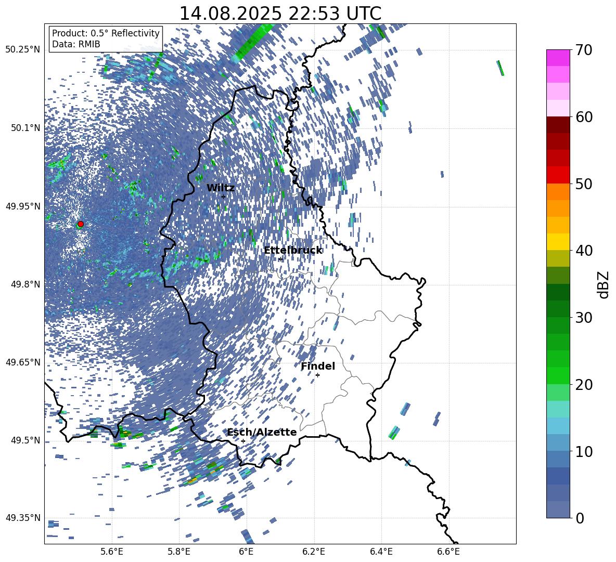Click the light blue colorbar swatch above 10

coord(558,426)
